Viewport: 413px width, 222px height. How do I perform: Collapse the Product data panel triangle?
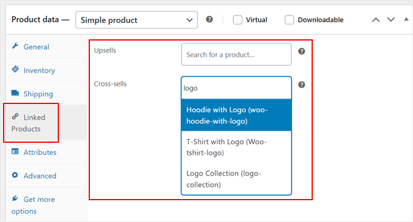pyautogui.click(x=406, y=19)
